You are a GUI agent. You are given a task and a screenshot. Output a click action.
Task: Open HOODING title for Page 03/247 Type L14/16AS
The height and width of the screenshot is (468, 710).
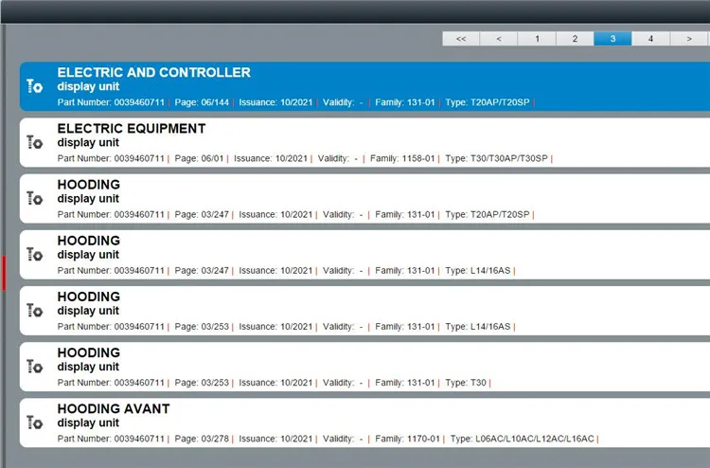pos(89,241)
